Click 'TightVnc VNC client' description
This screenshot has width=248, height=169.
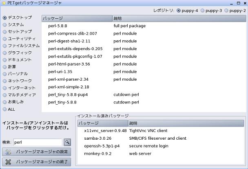pyautogui.click(x=148, y=131)
